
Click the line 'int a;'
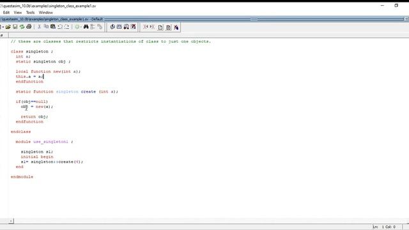(x=23, y=57)
